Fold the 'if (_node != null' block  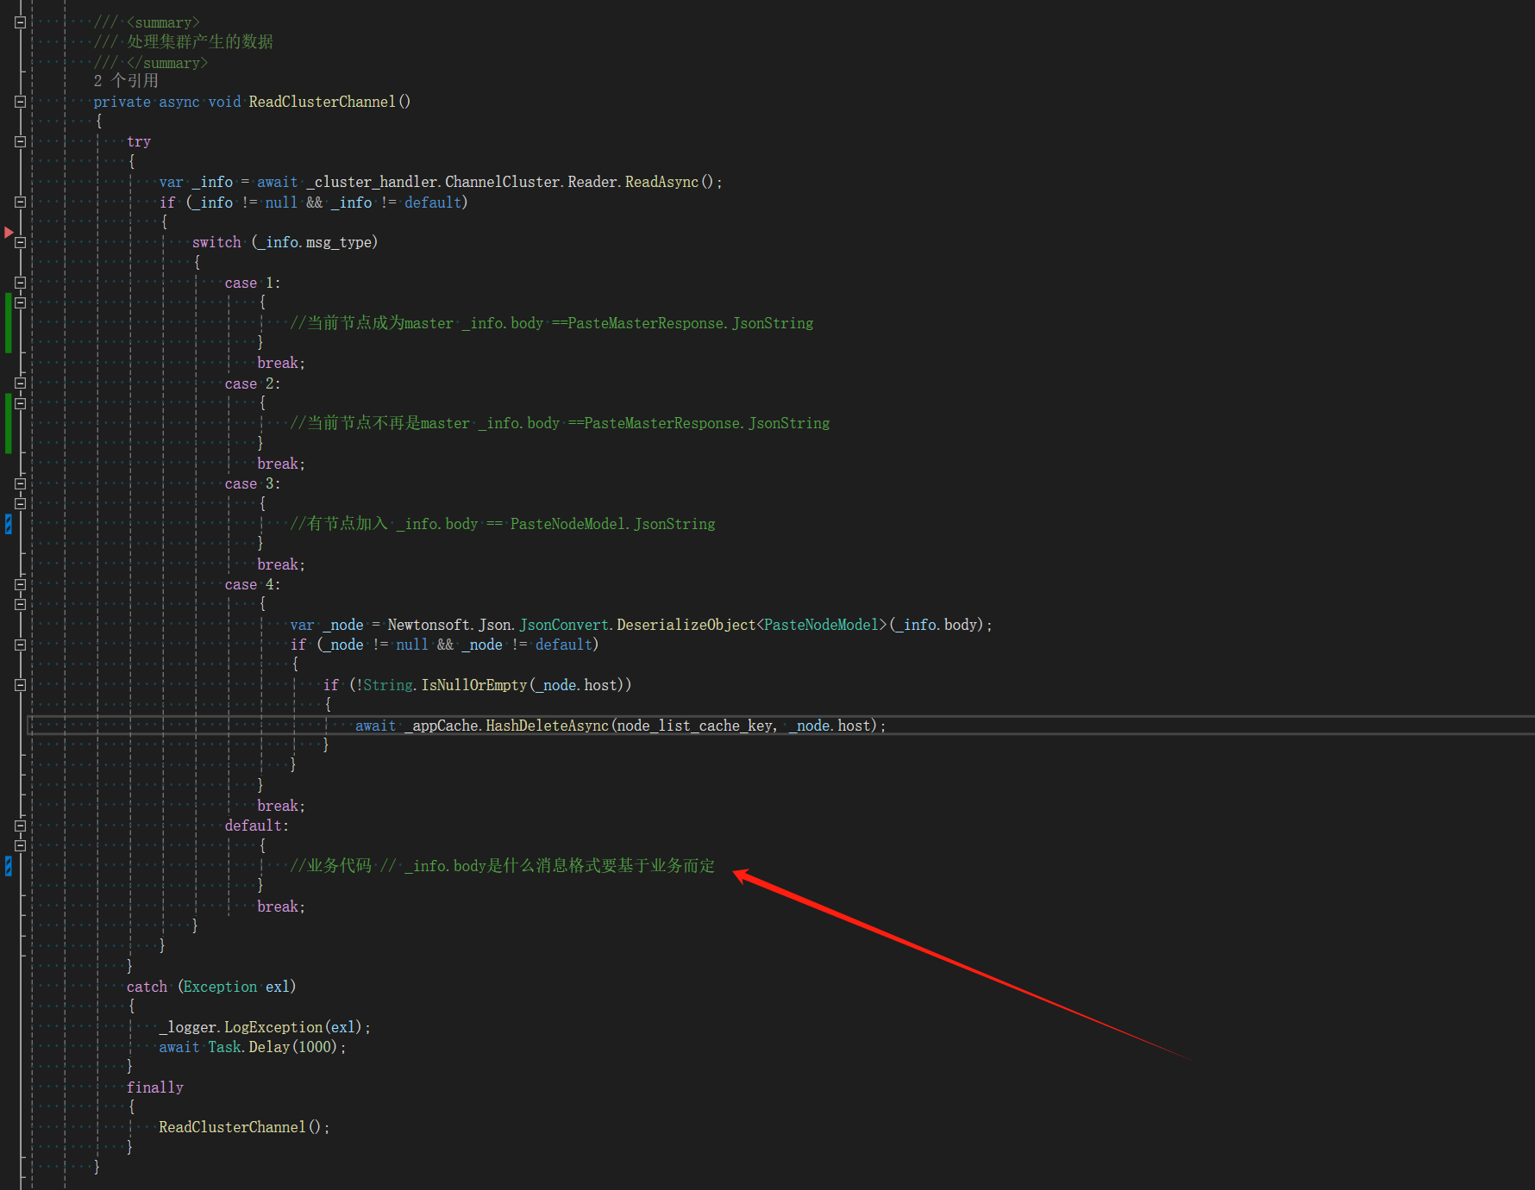point(20,645)
